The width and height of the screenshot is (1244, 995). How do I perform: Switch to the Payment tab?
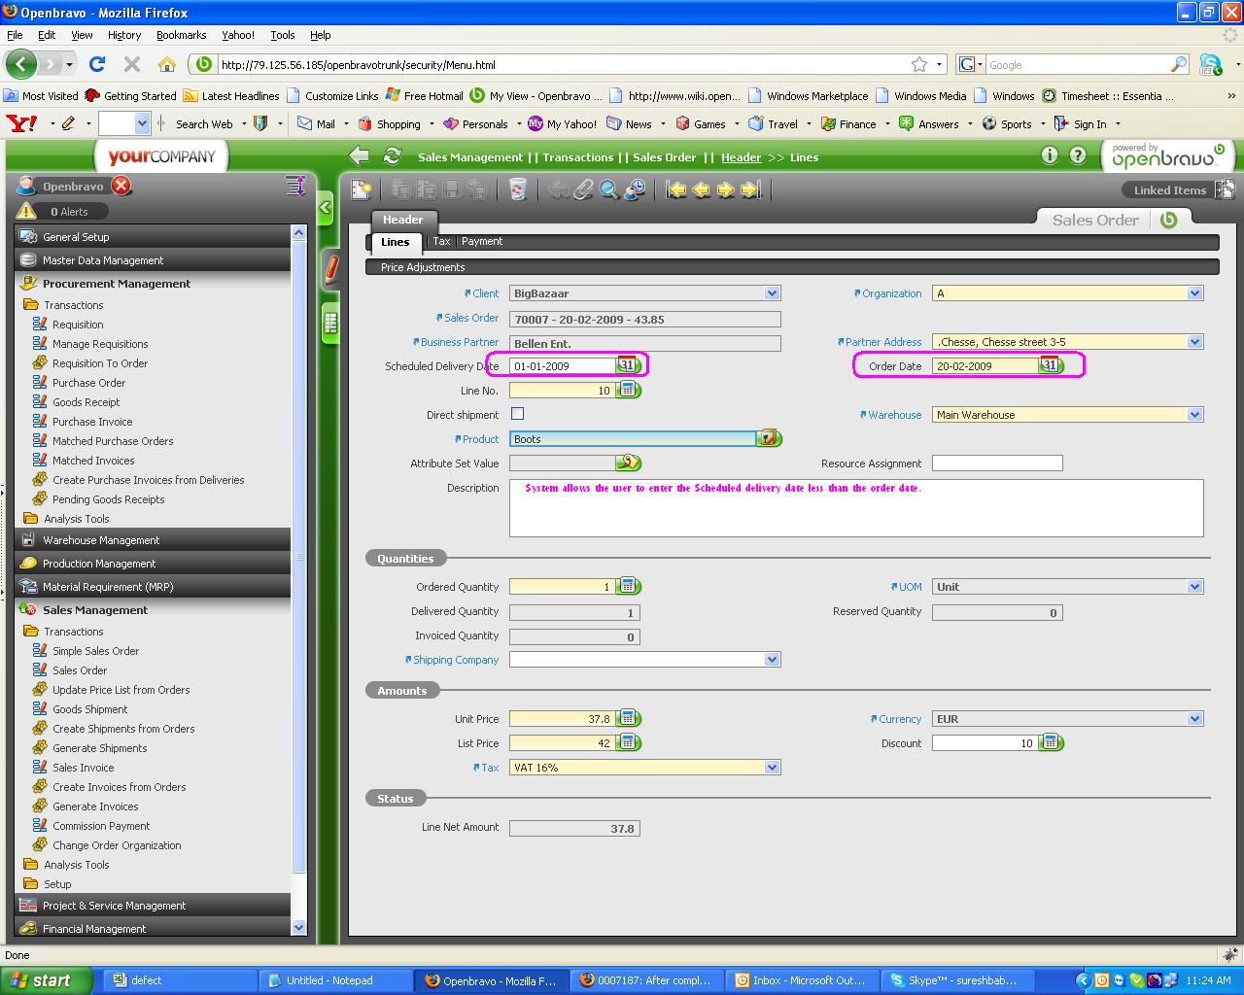coord(482,241)
